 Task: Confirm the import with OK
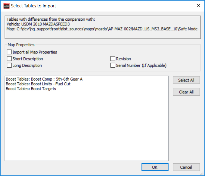[155, 167]
